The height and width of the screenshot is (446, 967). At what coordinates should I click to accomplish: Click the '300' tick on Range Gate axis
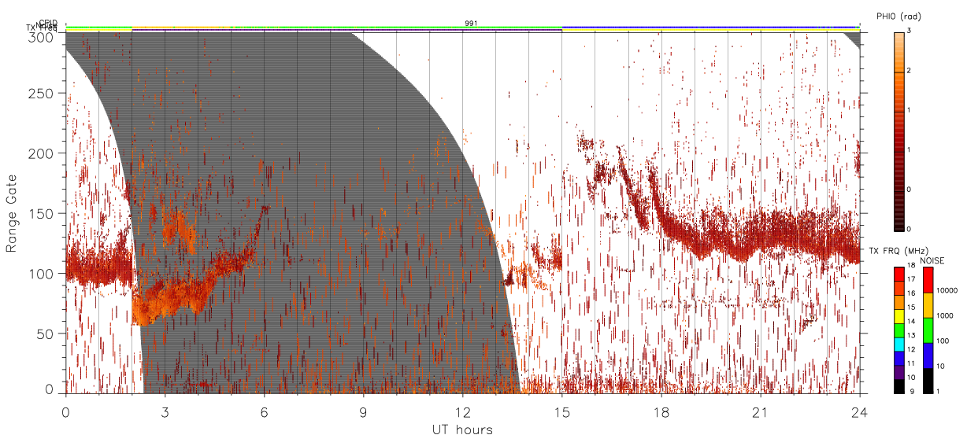pos(43,36)
